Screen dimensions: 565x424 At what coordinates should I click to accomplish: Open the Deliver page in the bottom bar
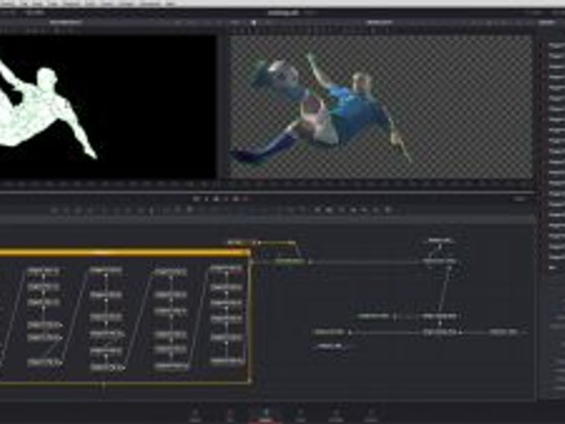coord(371,415)
